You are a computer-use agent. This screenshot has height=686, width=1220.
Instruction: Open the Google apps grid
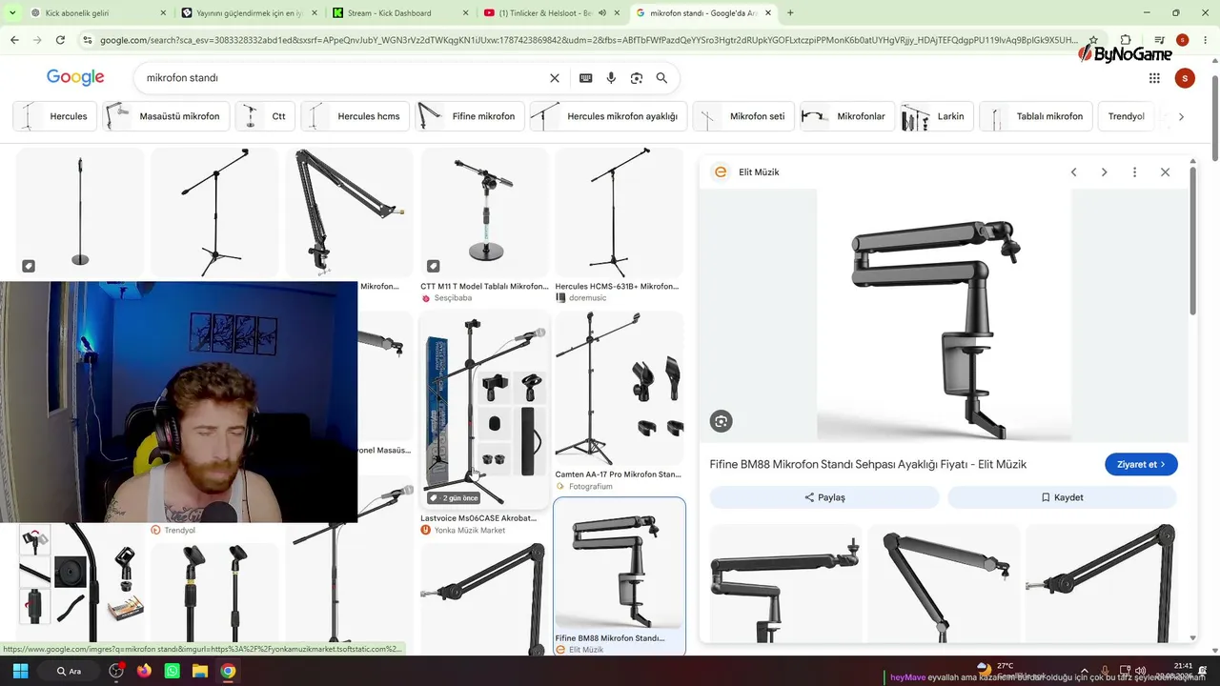pos(1154,78)
